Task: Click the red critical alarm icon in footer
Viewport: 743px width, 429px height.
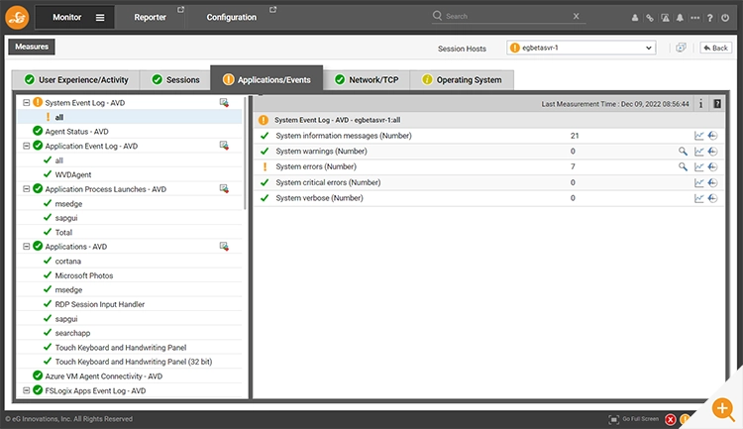Action: click(x=671, y=419)
